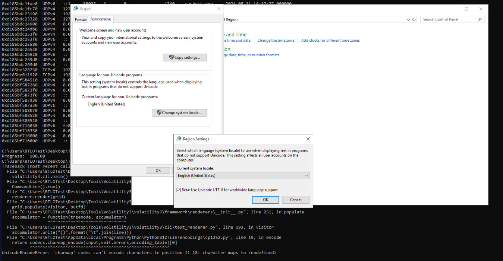The width and height of the screenshot is (503, 261).
Task: Click the globe icon in Region title bar
Action: (x=76, y=9)
